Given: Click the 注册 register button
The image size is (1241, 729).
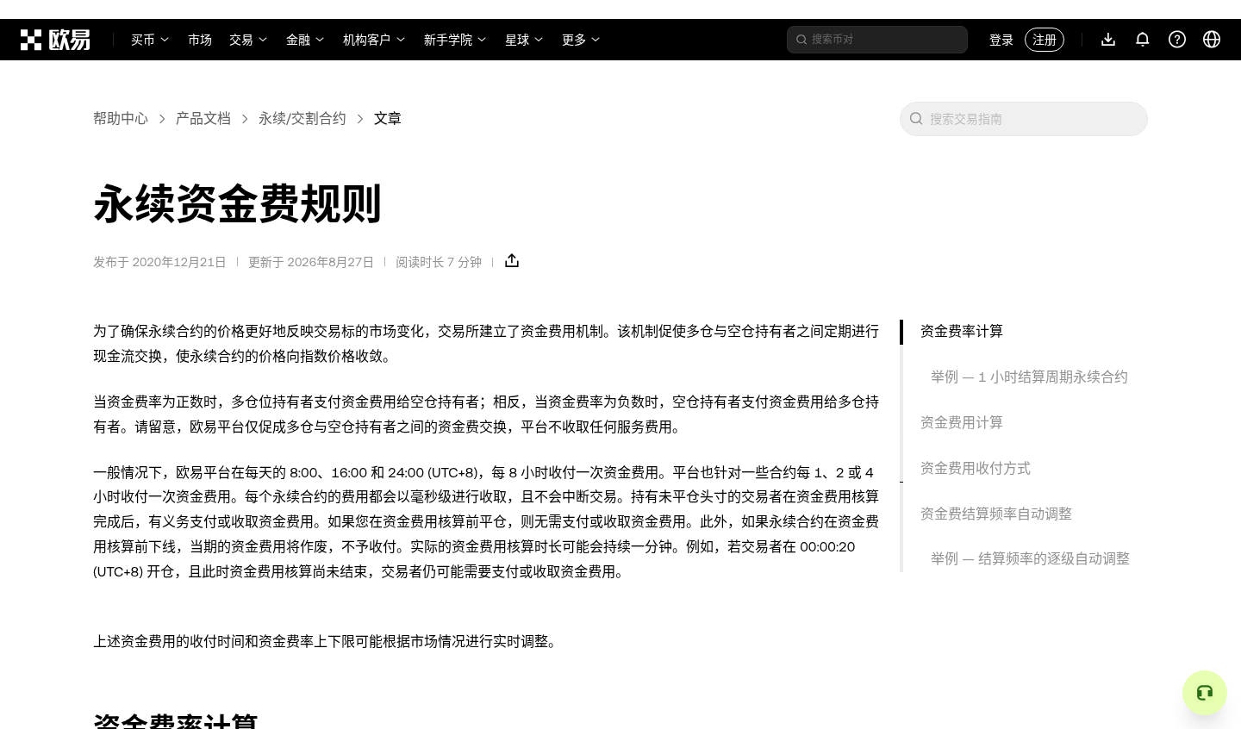Looking at the screenshot, I should (1045, 40).
